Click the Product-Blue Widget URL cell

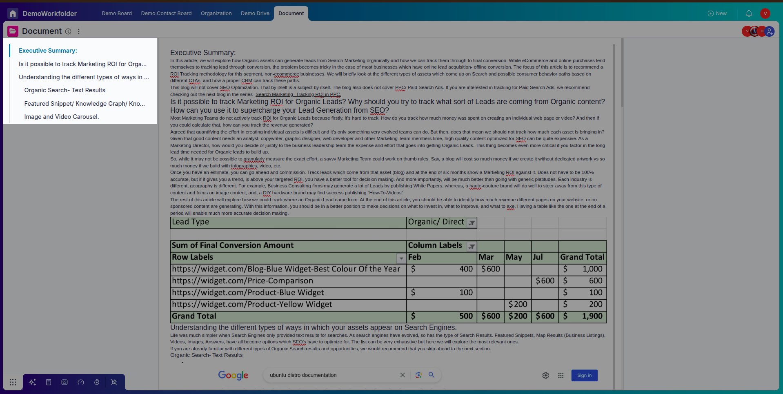pyautogui.click(x=288, y=293)
